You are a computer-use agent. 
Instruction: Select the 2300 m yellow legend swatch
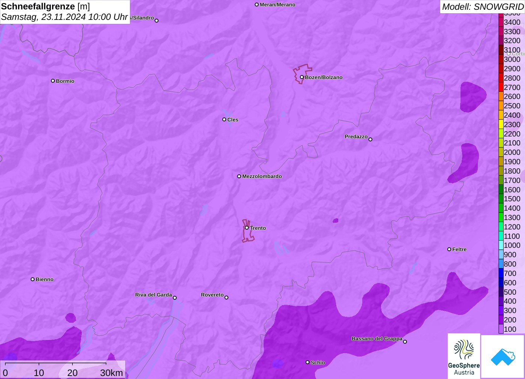pos(501,124)
